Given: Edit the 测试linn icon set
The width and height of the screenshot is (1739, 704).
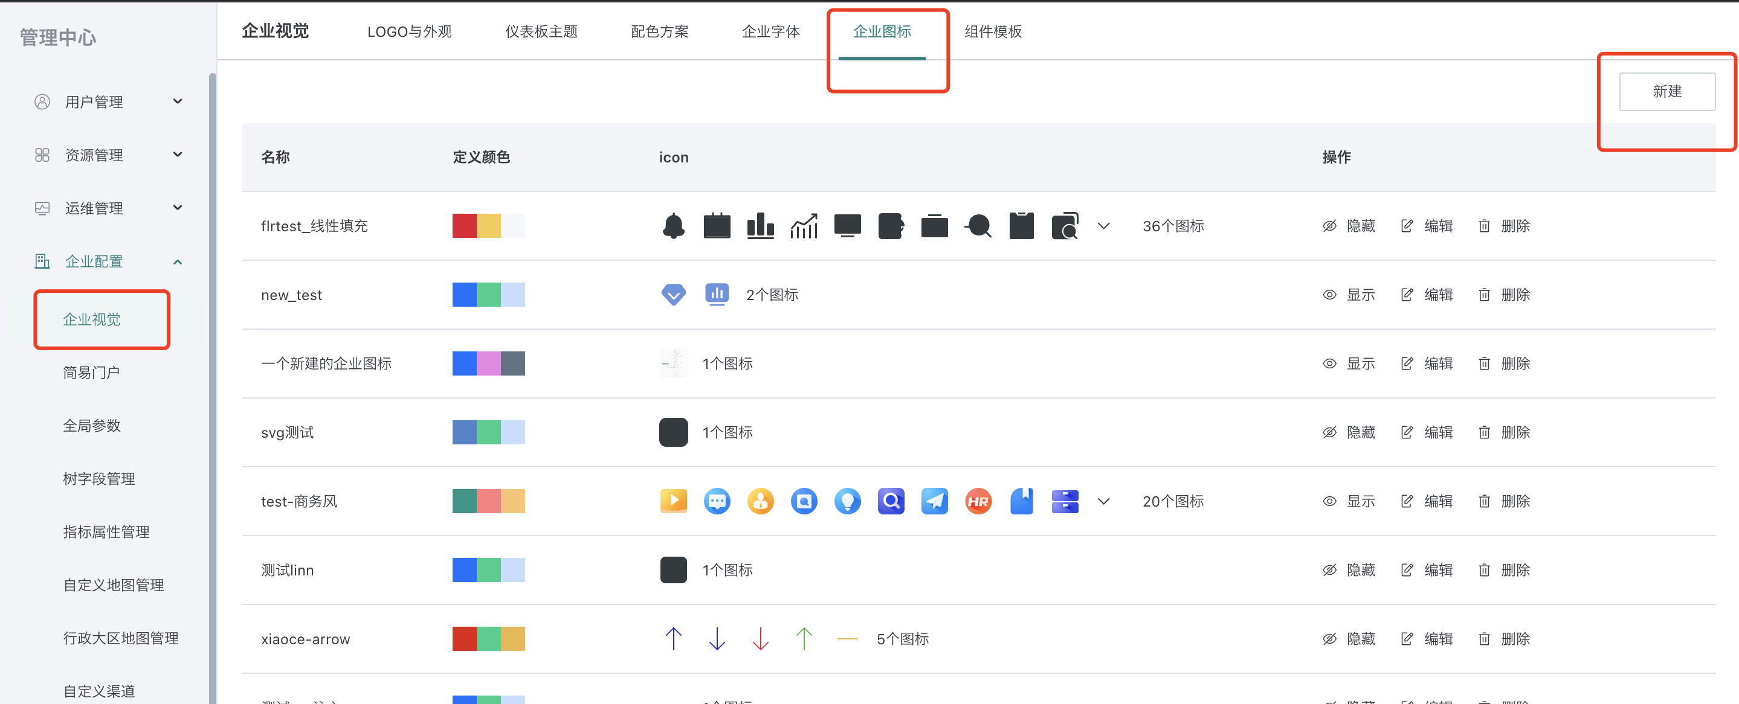Looking at the screenshot, I should (x=1438, y=570).
